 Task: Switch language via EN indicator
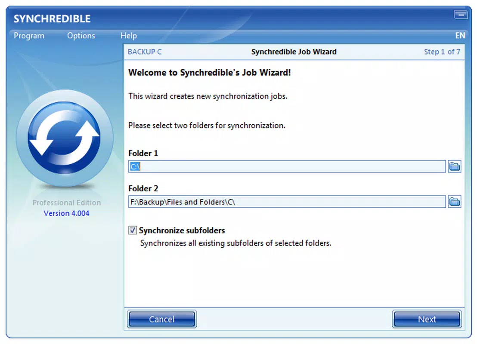click(x=460, y=36)
